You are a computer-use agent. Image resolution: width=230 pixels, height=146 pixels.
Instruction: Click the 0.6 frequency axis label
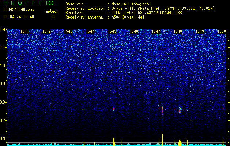[3, 139]
